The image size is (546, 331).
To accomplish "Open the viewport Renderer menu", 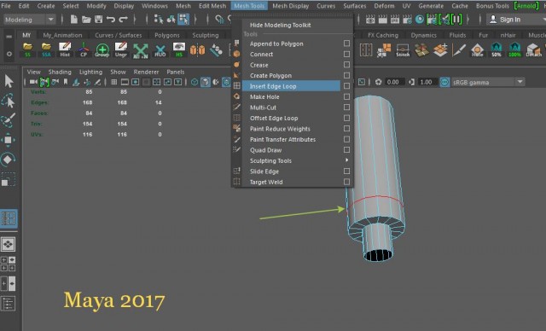I will click(x=146, y=72).
